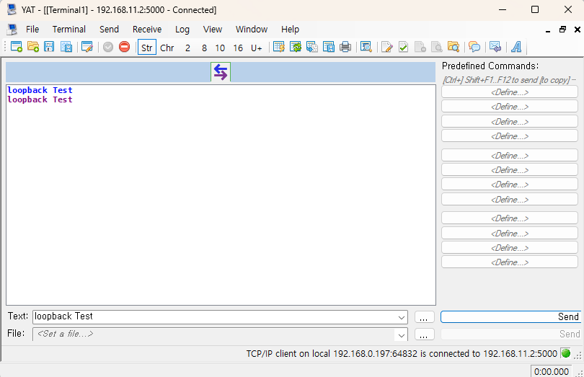
Task: Select Unicode U+ radix
Action: [256, 48]
